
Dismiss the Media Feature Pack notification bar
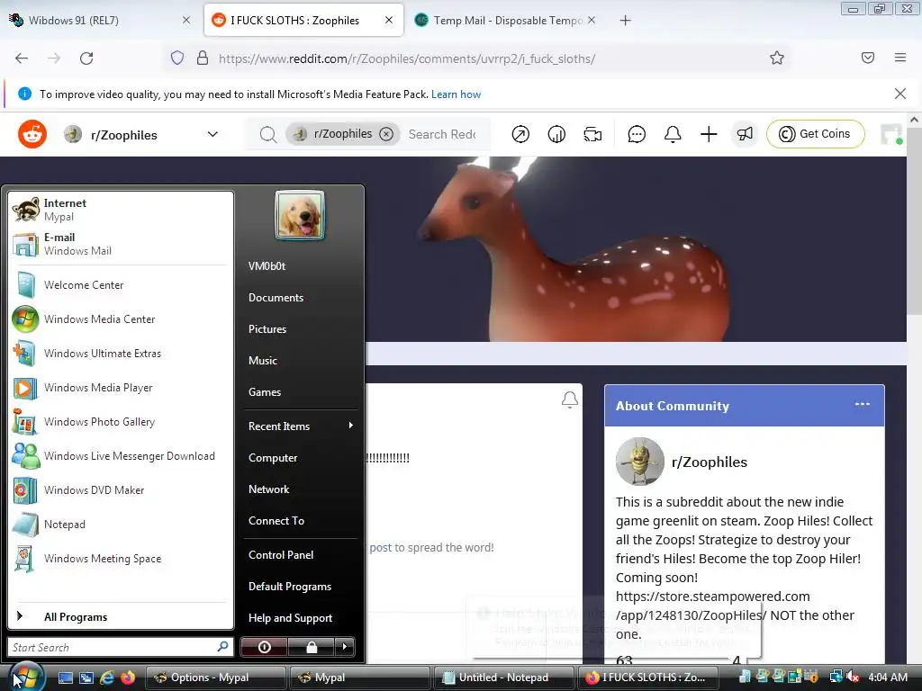pos(900,94)
